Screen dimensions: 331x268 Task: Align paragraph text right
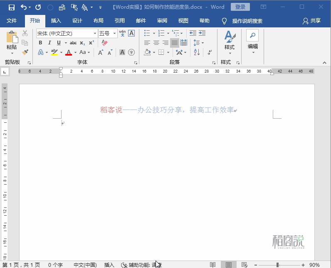[165, 43]
